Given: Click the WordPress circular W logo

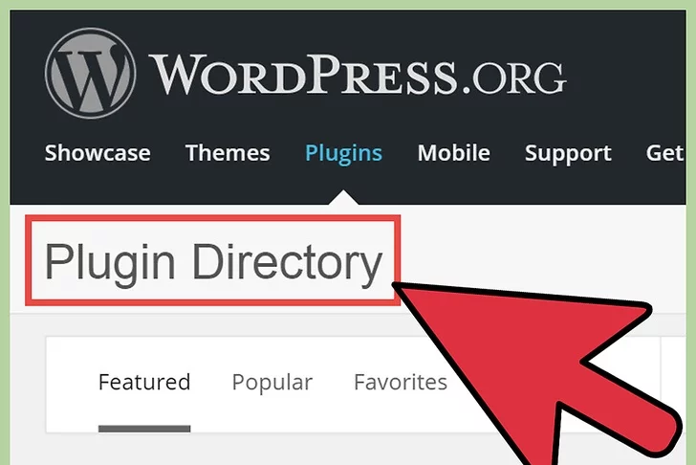Looking at the screenshot, I should pos(91,74).
